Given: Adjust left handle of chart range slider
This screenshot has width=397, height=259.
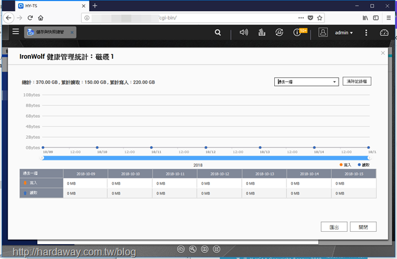Looking at the screenshot, I should pos(42,158).
